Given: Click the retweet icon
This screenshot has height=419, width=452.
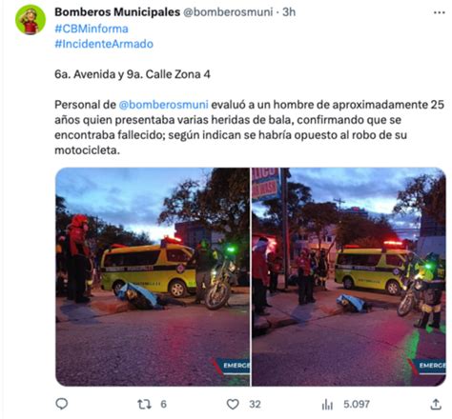Looking at the screenshot, I should click(x=145, y=405).
